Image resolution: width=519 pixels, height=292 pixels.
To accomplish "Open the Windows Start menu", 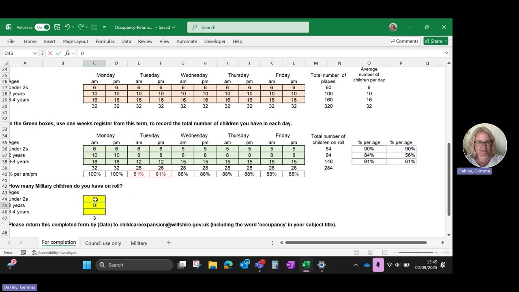I will coord(87,265).
